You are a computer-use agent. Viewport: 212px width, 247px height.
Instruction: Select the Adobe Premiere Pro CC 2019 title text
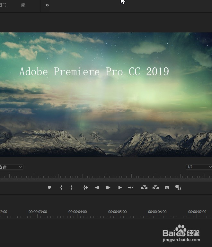94,72
